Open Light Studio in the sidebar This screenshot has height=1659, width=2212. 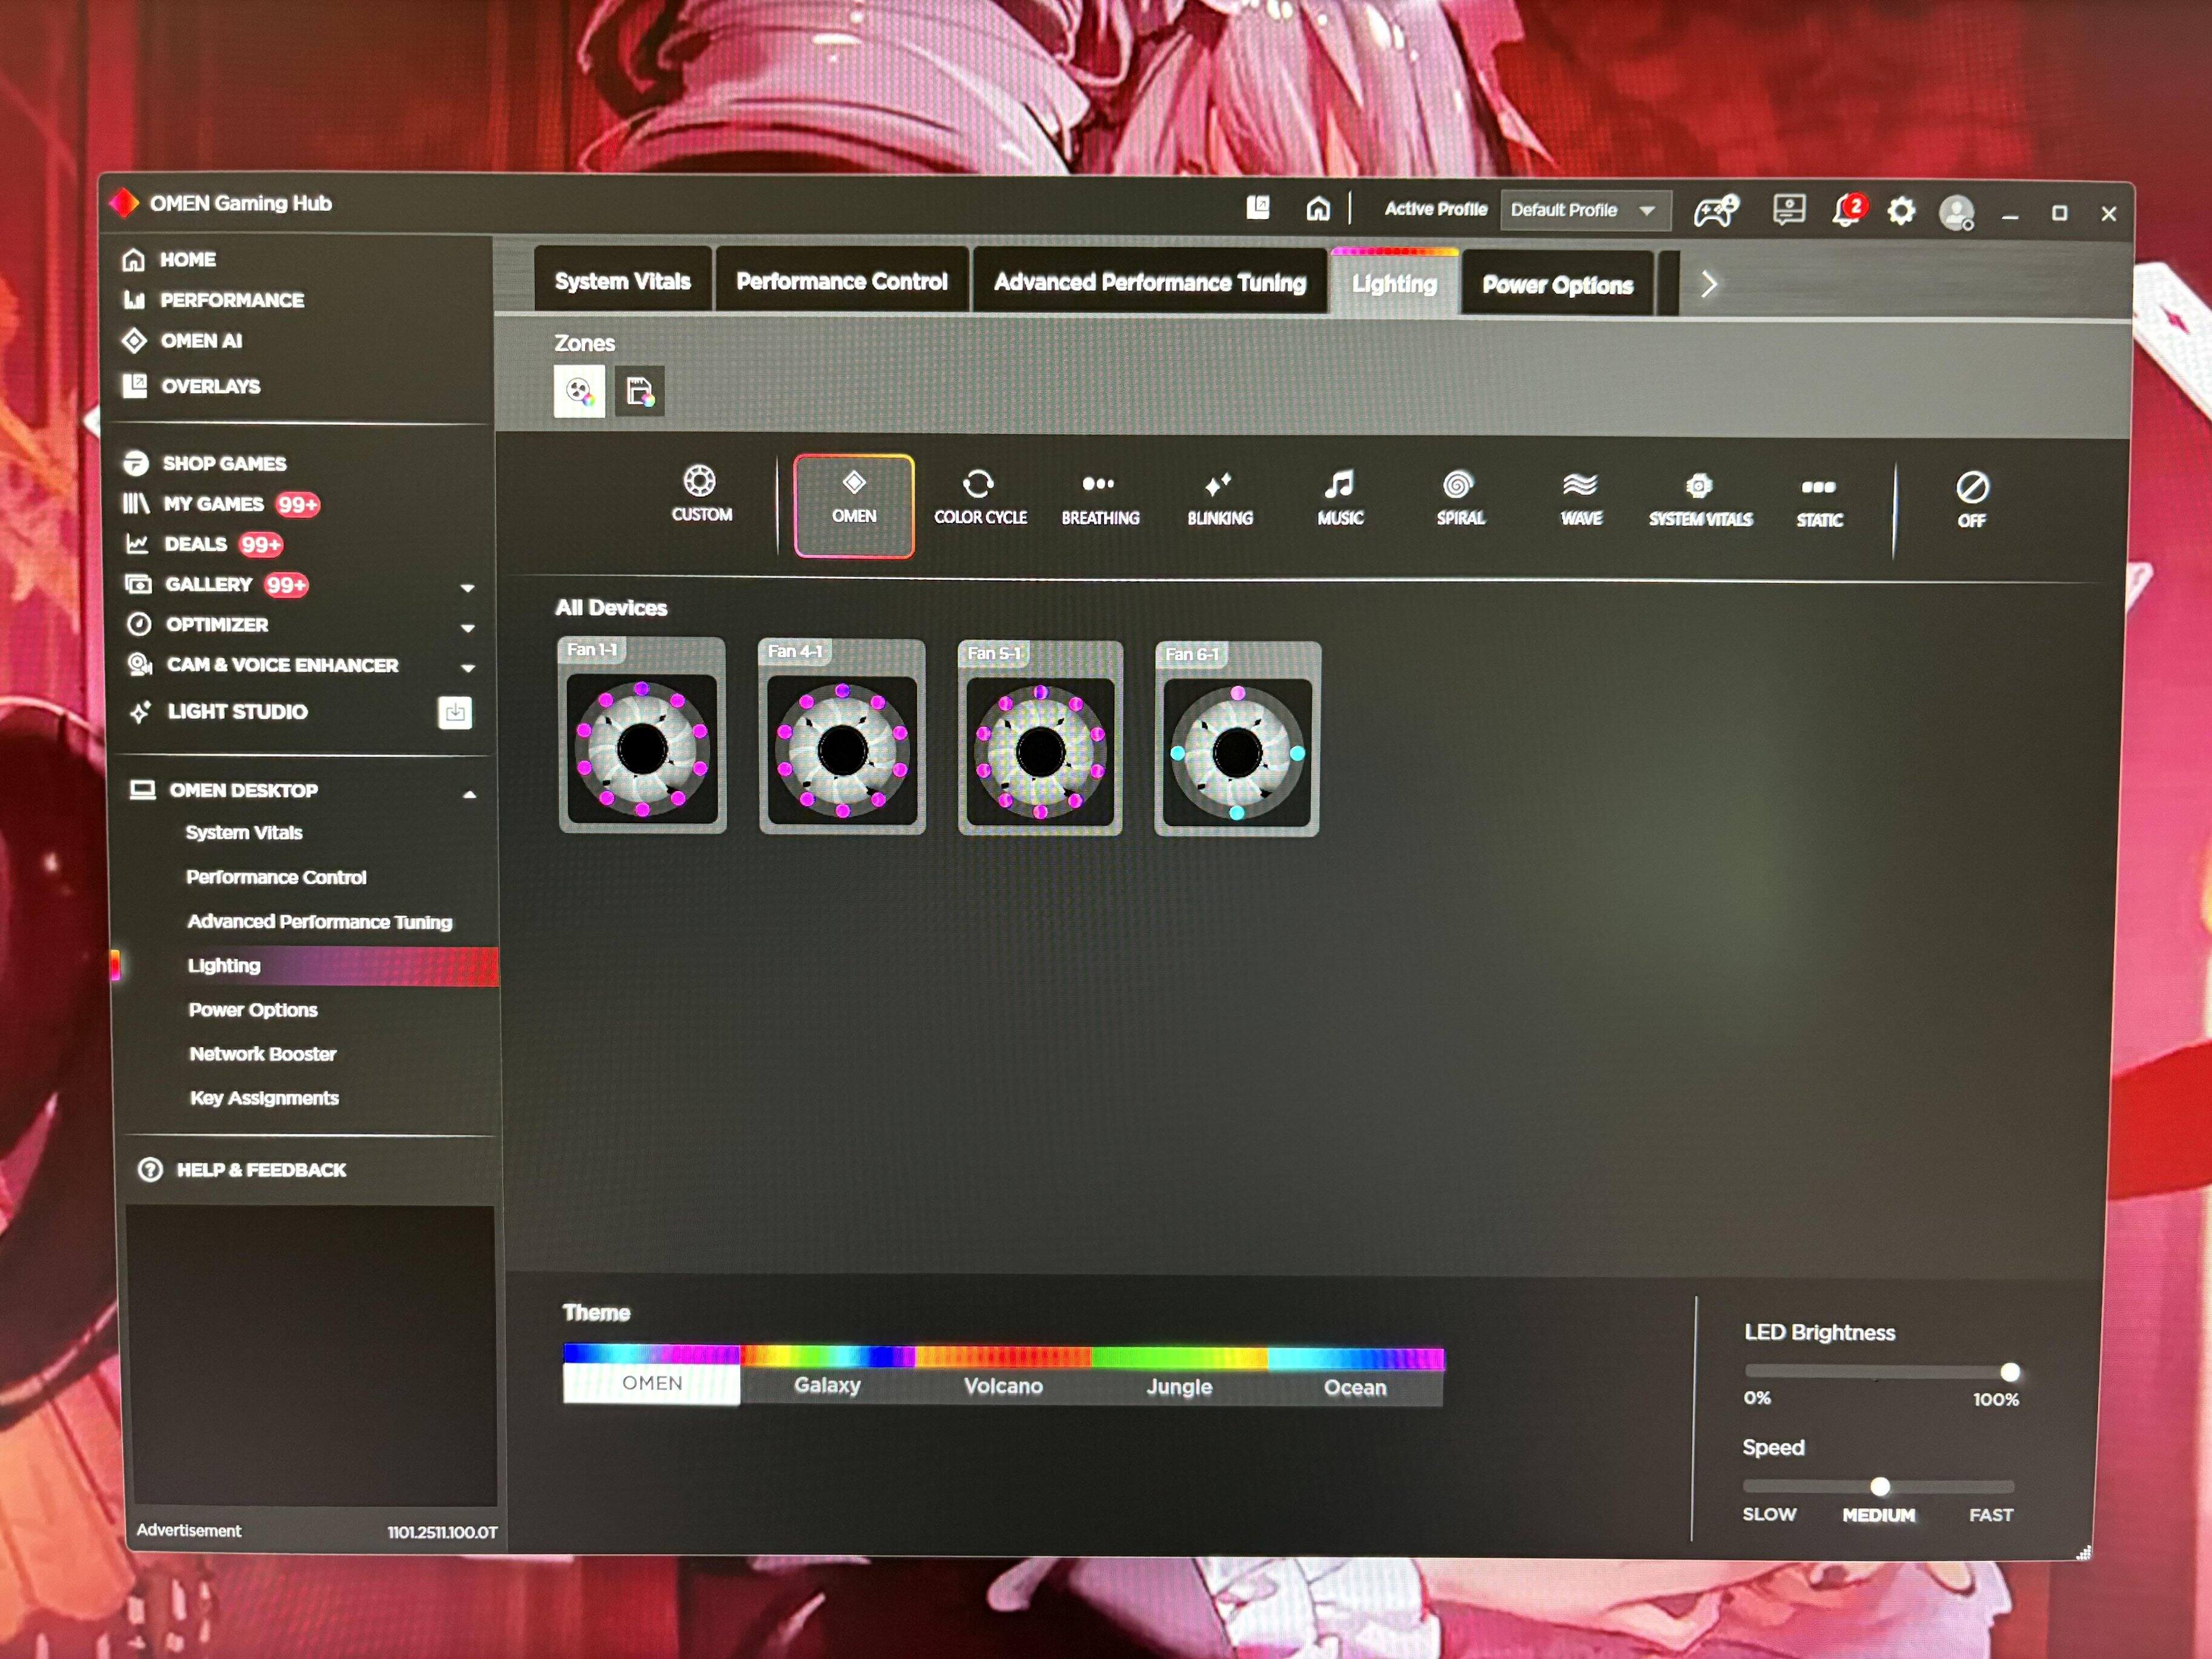218,712
